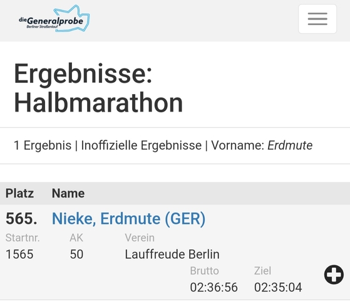Click the Verein label
This screenshot has height=301, width=350.
point(140,238)
